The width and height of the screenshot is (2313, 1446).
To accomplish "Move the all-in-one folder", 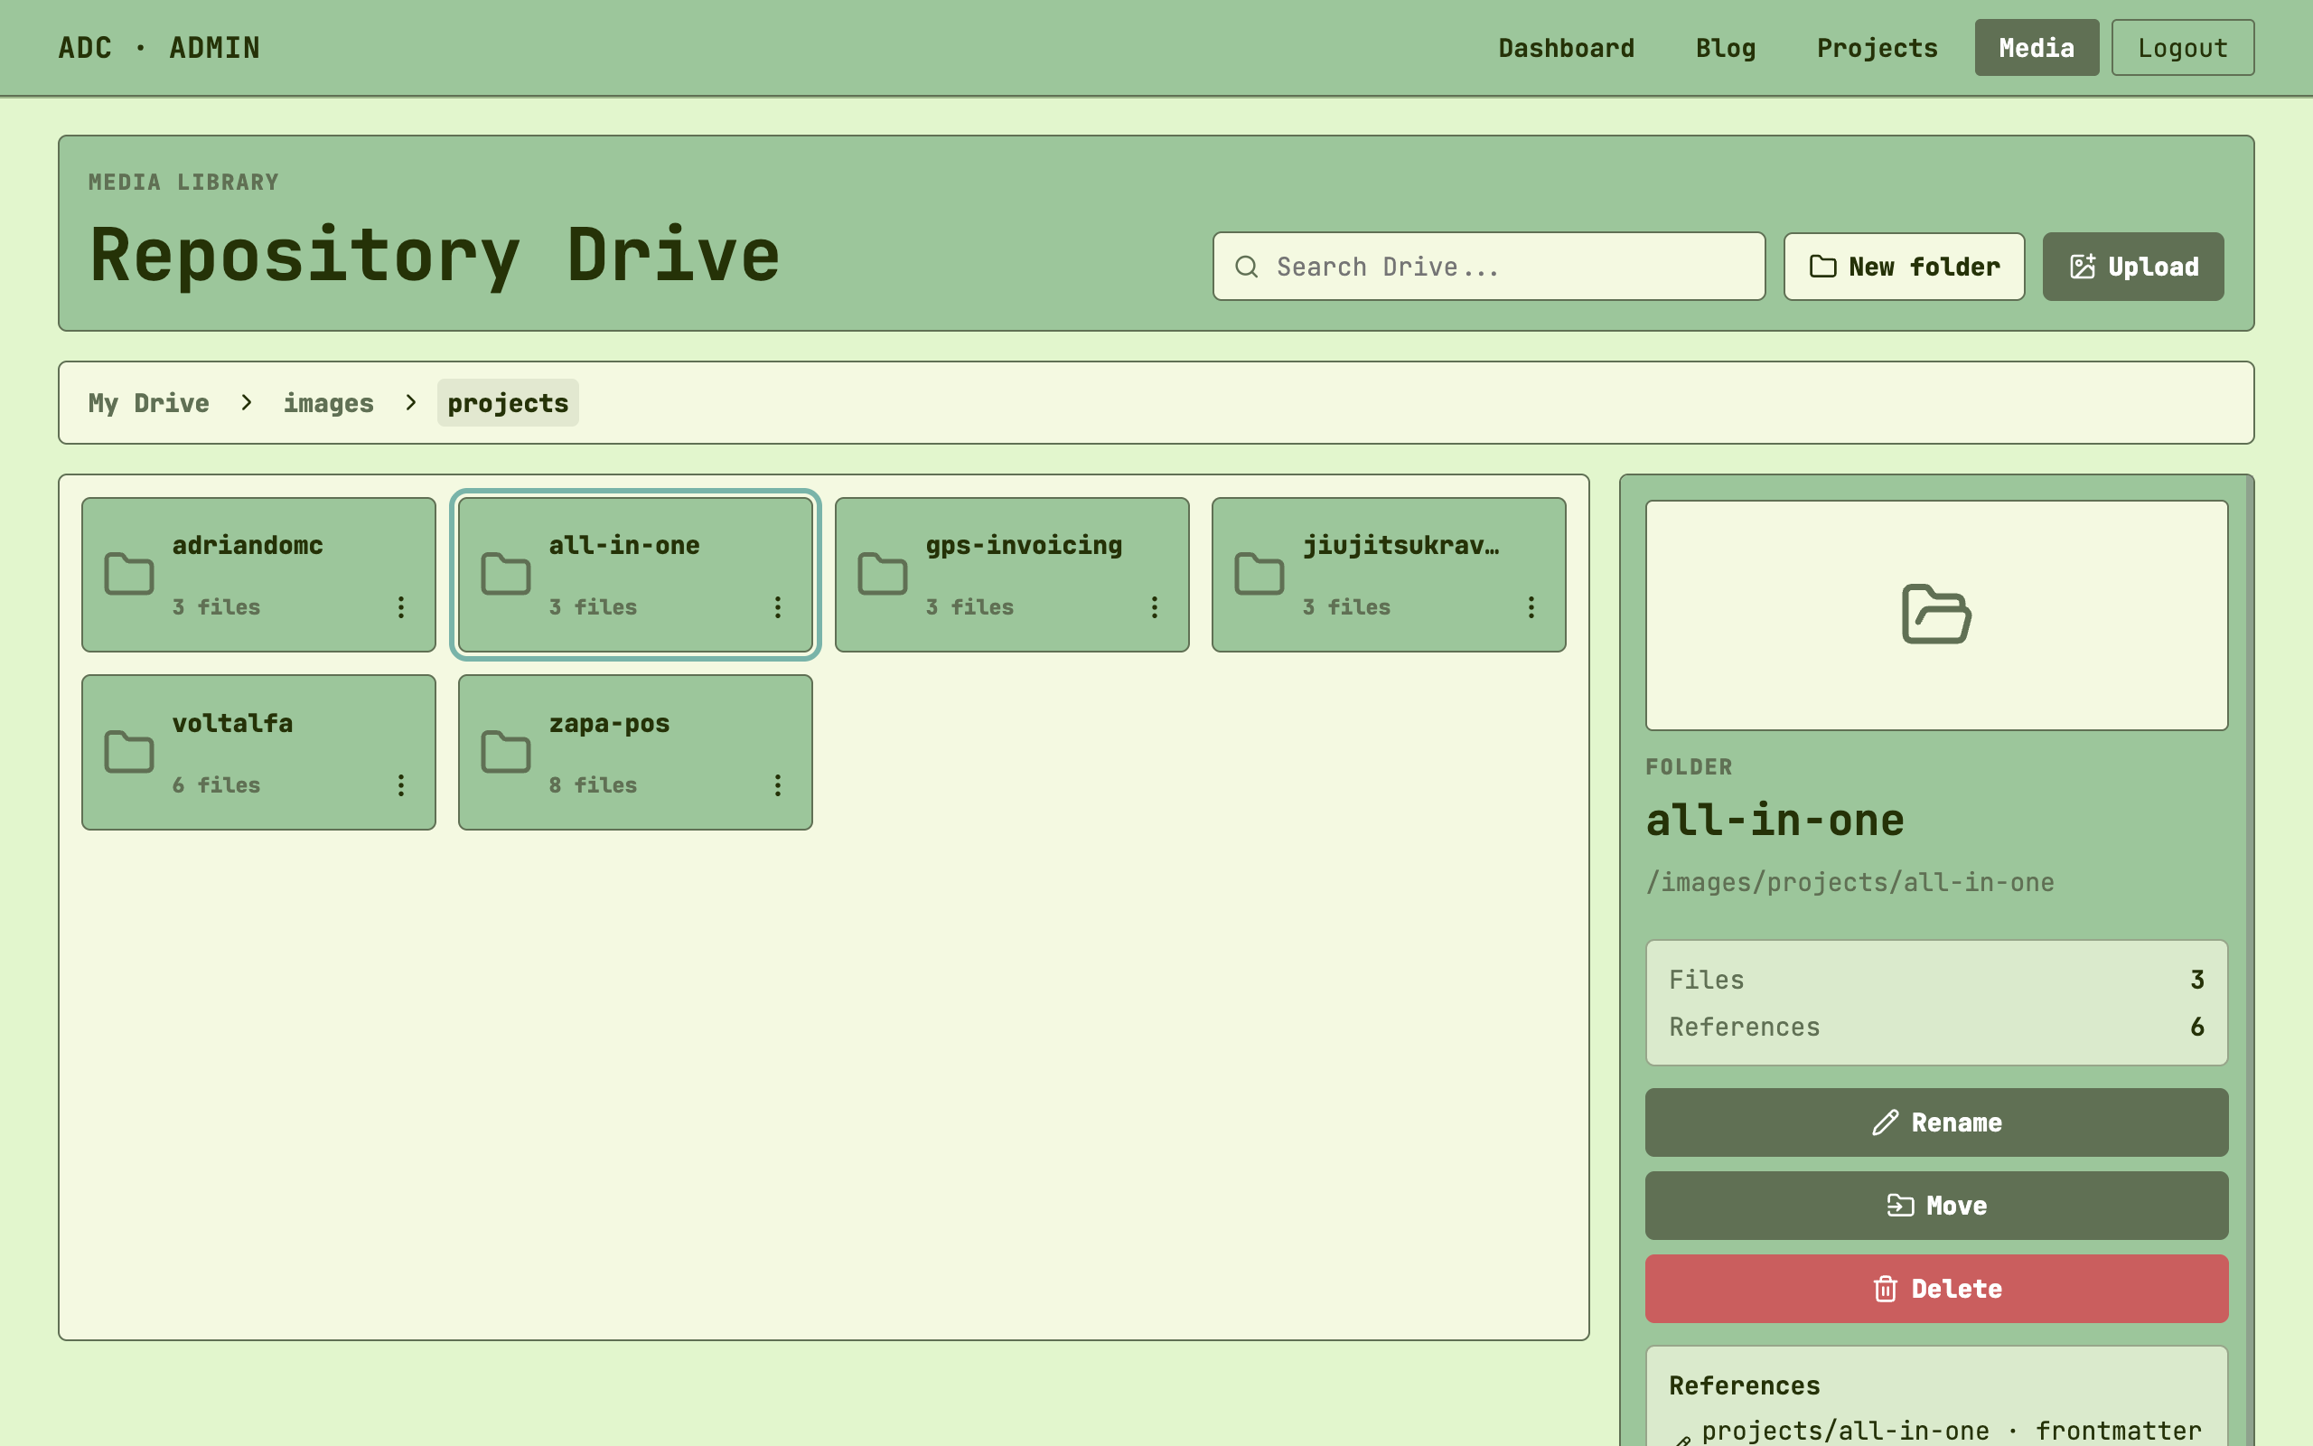I will (1936, 1205).
